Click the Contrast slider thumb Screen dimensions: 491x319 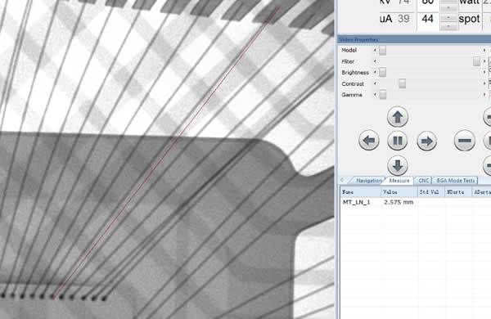403,83
